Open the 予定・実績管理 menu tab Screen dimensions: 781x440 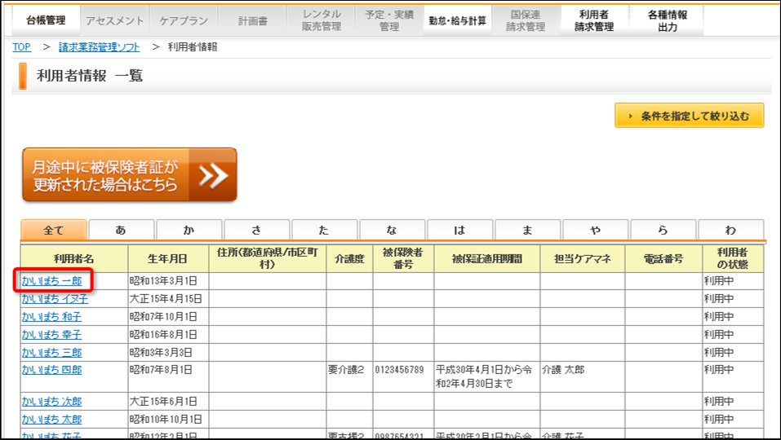389,21
